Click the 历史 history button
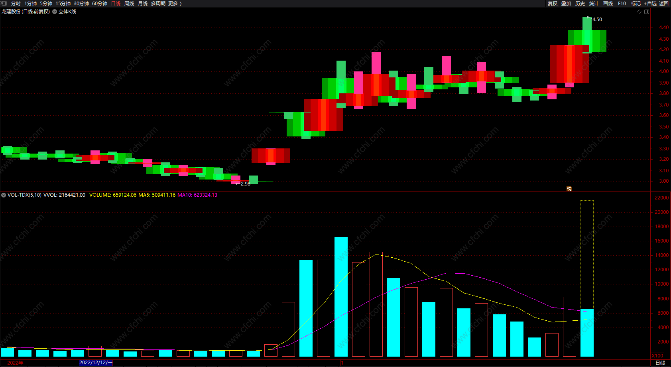 [x=580, y=4]
